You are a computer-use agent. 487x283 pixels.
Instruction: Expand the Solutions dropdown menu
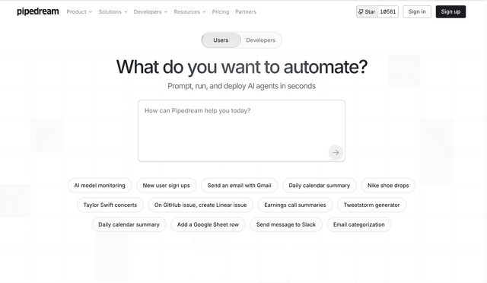[113, 12]
